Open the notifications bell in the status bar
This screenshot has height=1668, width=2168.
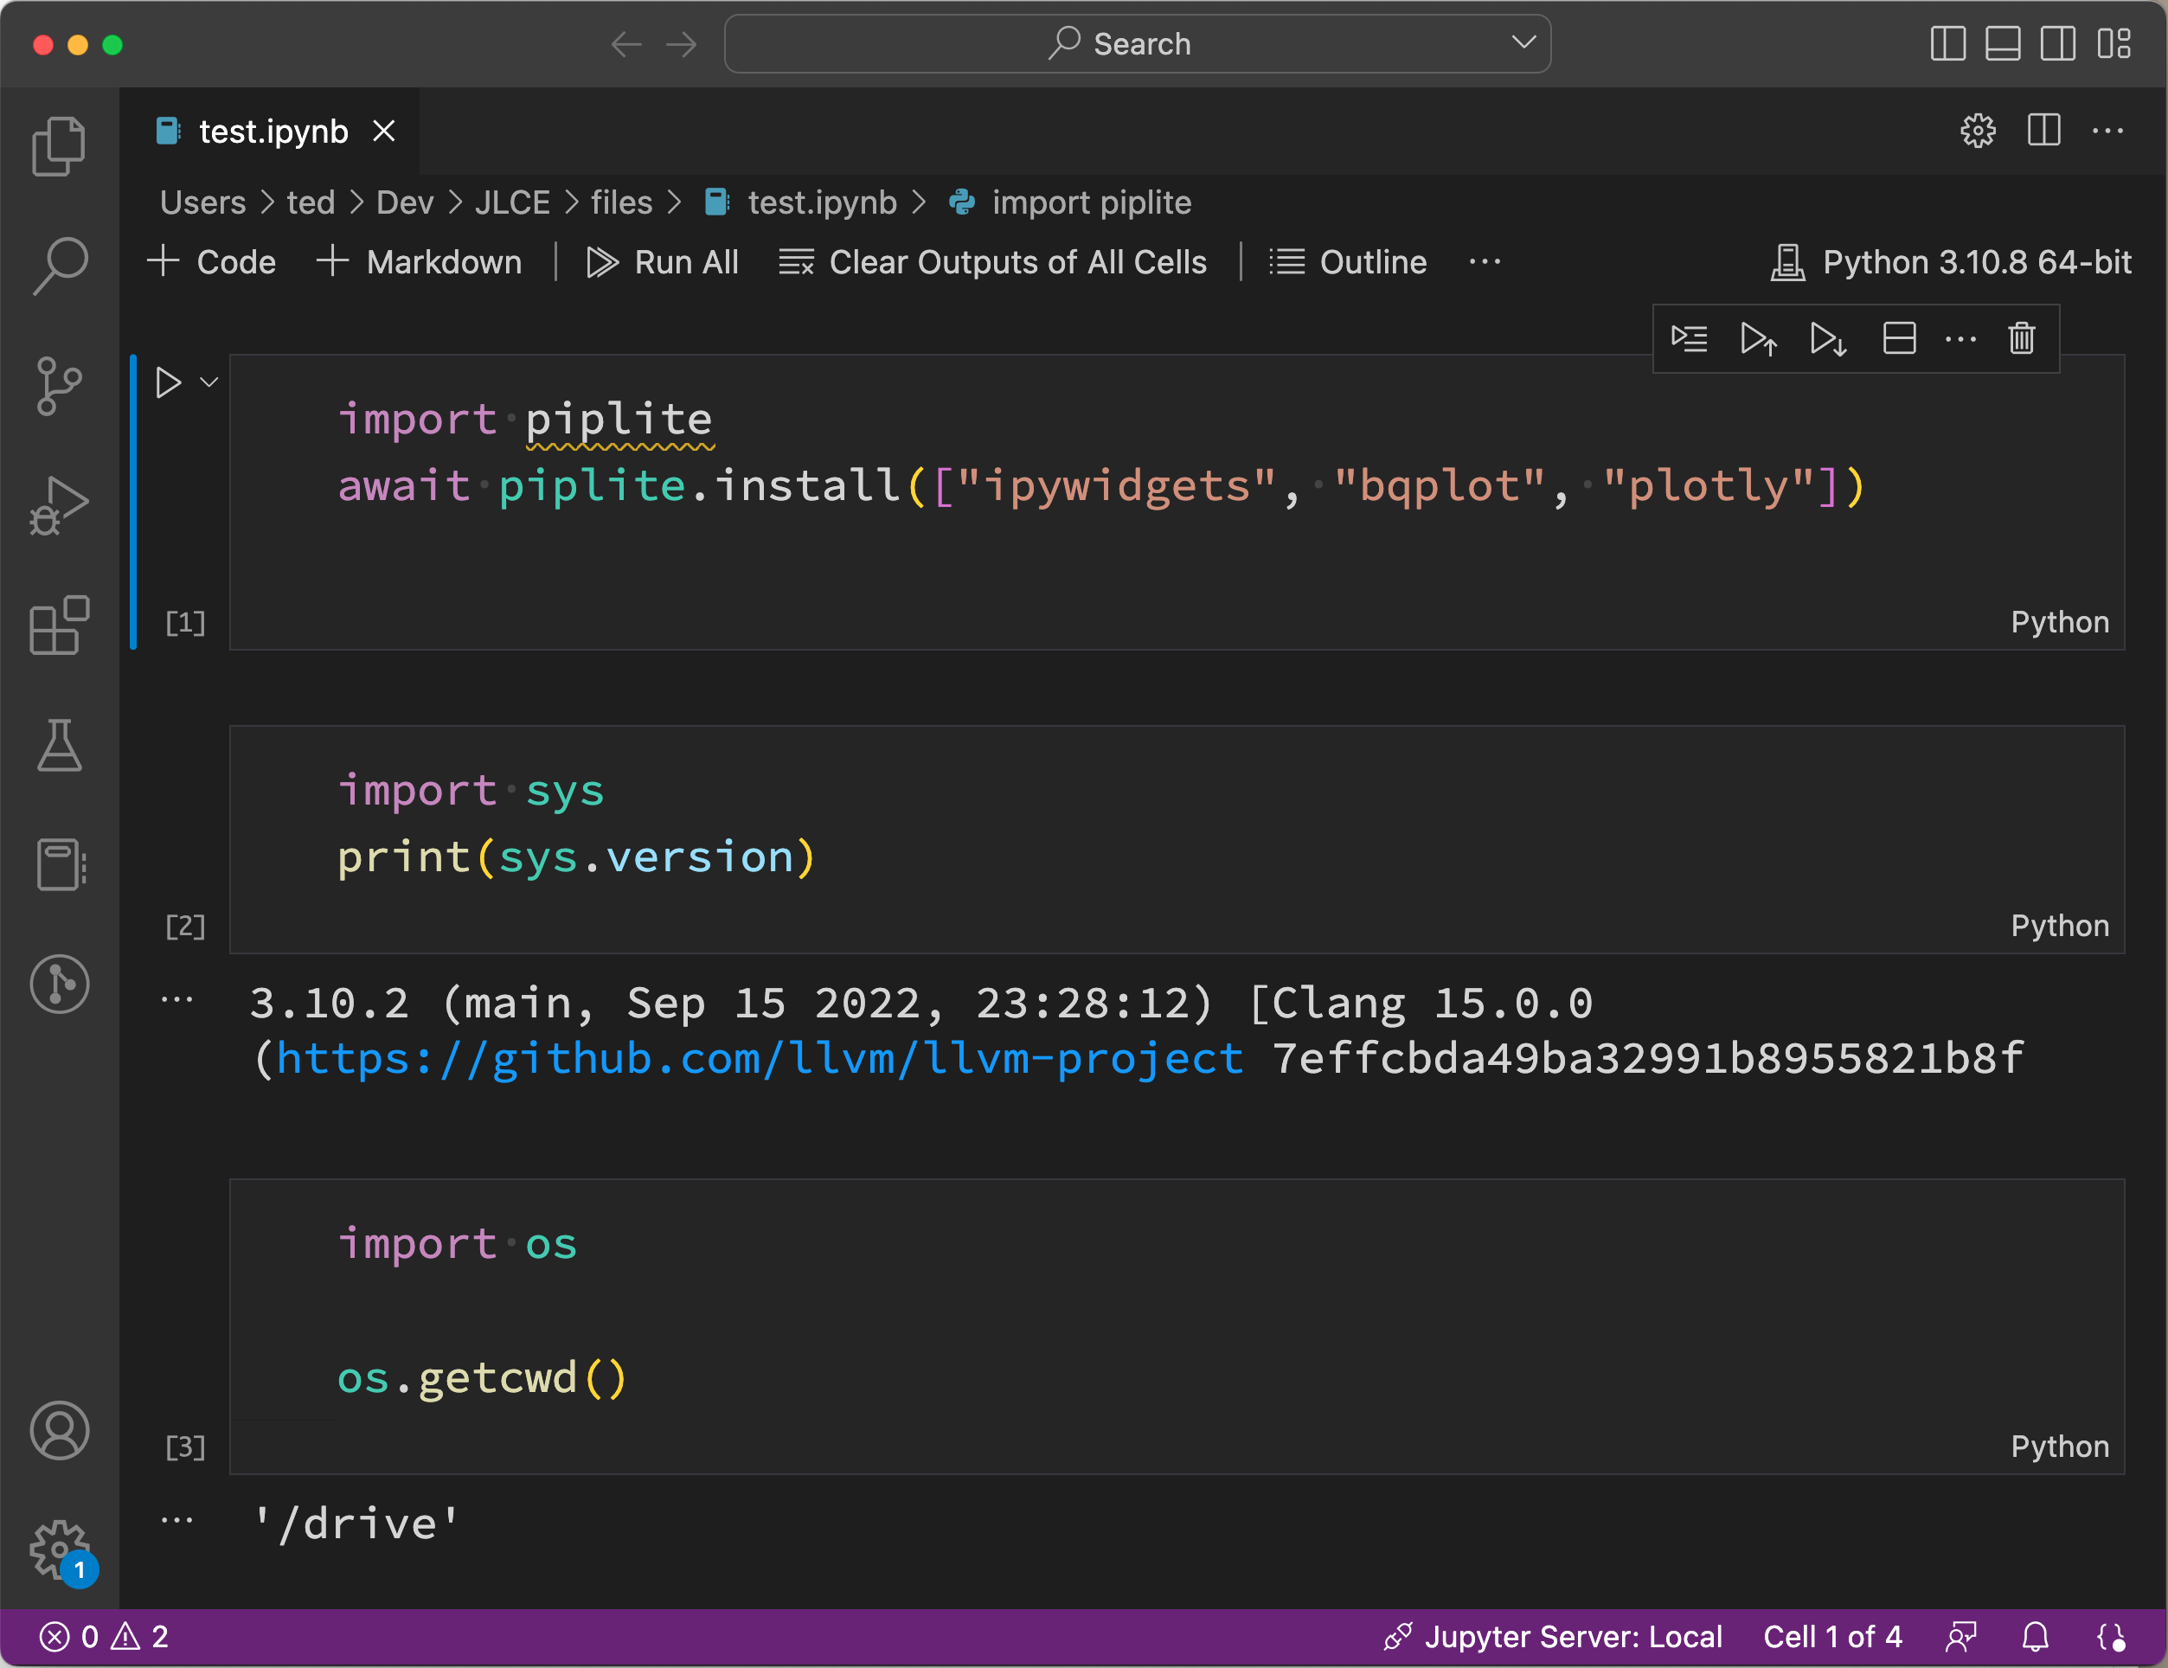point(2035,1636)
